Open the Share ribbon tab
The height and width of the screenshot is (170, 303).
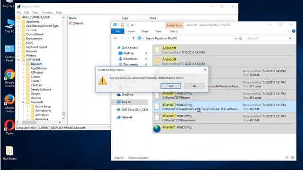tap(145, 31)
